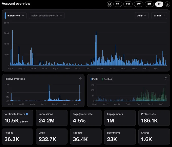Click the Oct 31 label on Impressions chart
172x147 pixels.
(88, 69)
